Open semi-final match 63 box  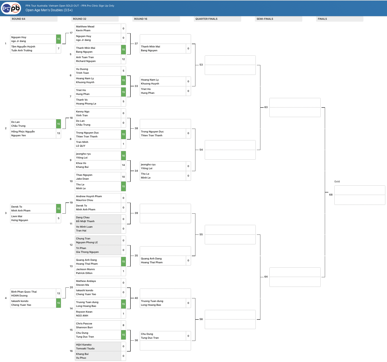(x=295, y=108)
